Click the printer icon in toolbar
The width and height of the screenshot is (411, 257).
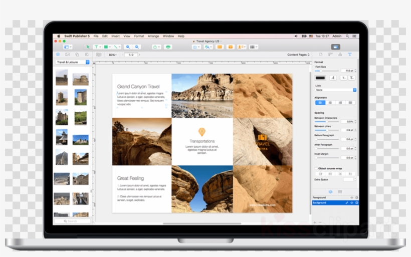coord(168,47)
